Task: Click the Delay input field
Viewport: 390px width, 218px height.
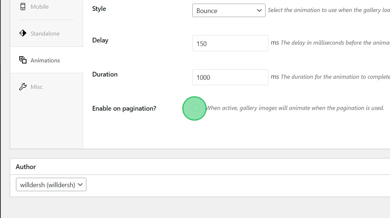Action: coord(230,43)
